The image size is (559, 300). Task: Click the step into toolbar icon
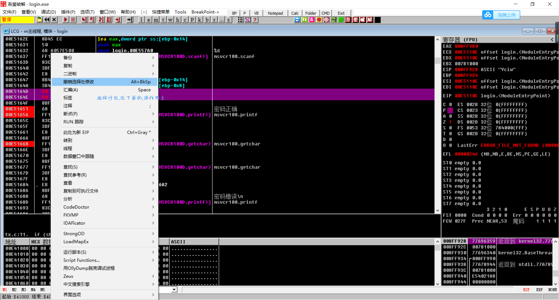(84, 20)
